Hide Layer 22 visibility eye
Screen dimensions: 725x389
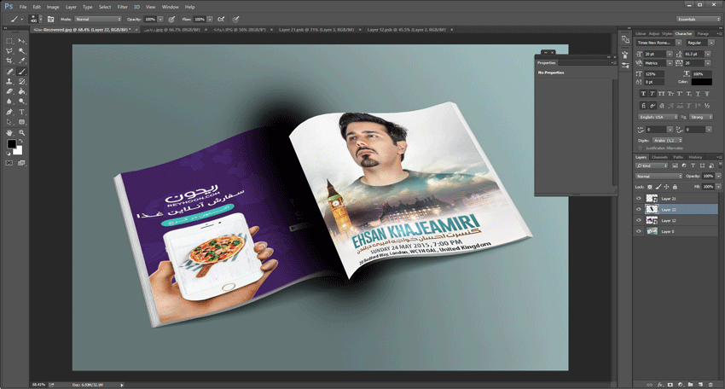[x=639, y=209]
